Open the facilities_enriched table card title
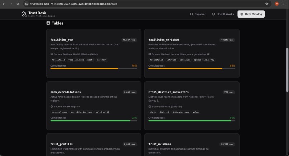Viewport: 289px width, 156px height. click(x=164, y=40)
